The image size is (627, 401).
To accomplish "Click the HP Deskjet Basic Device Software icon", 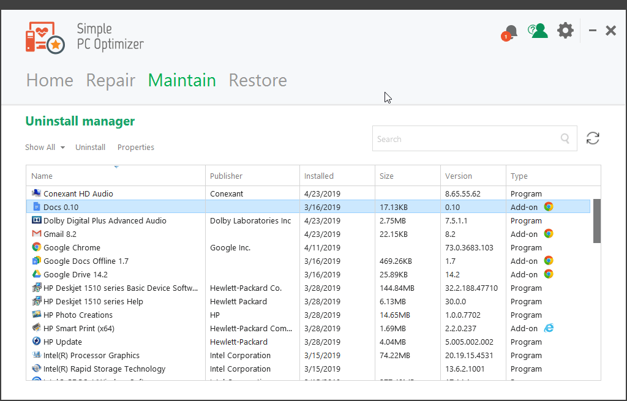I will (x=36, y=288).
